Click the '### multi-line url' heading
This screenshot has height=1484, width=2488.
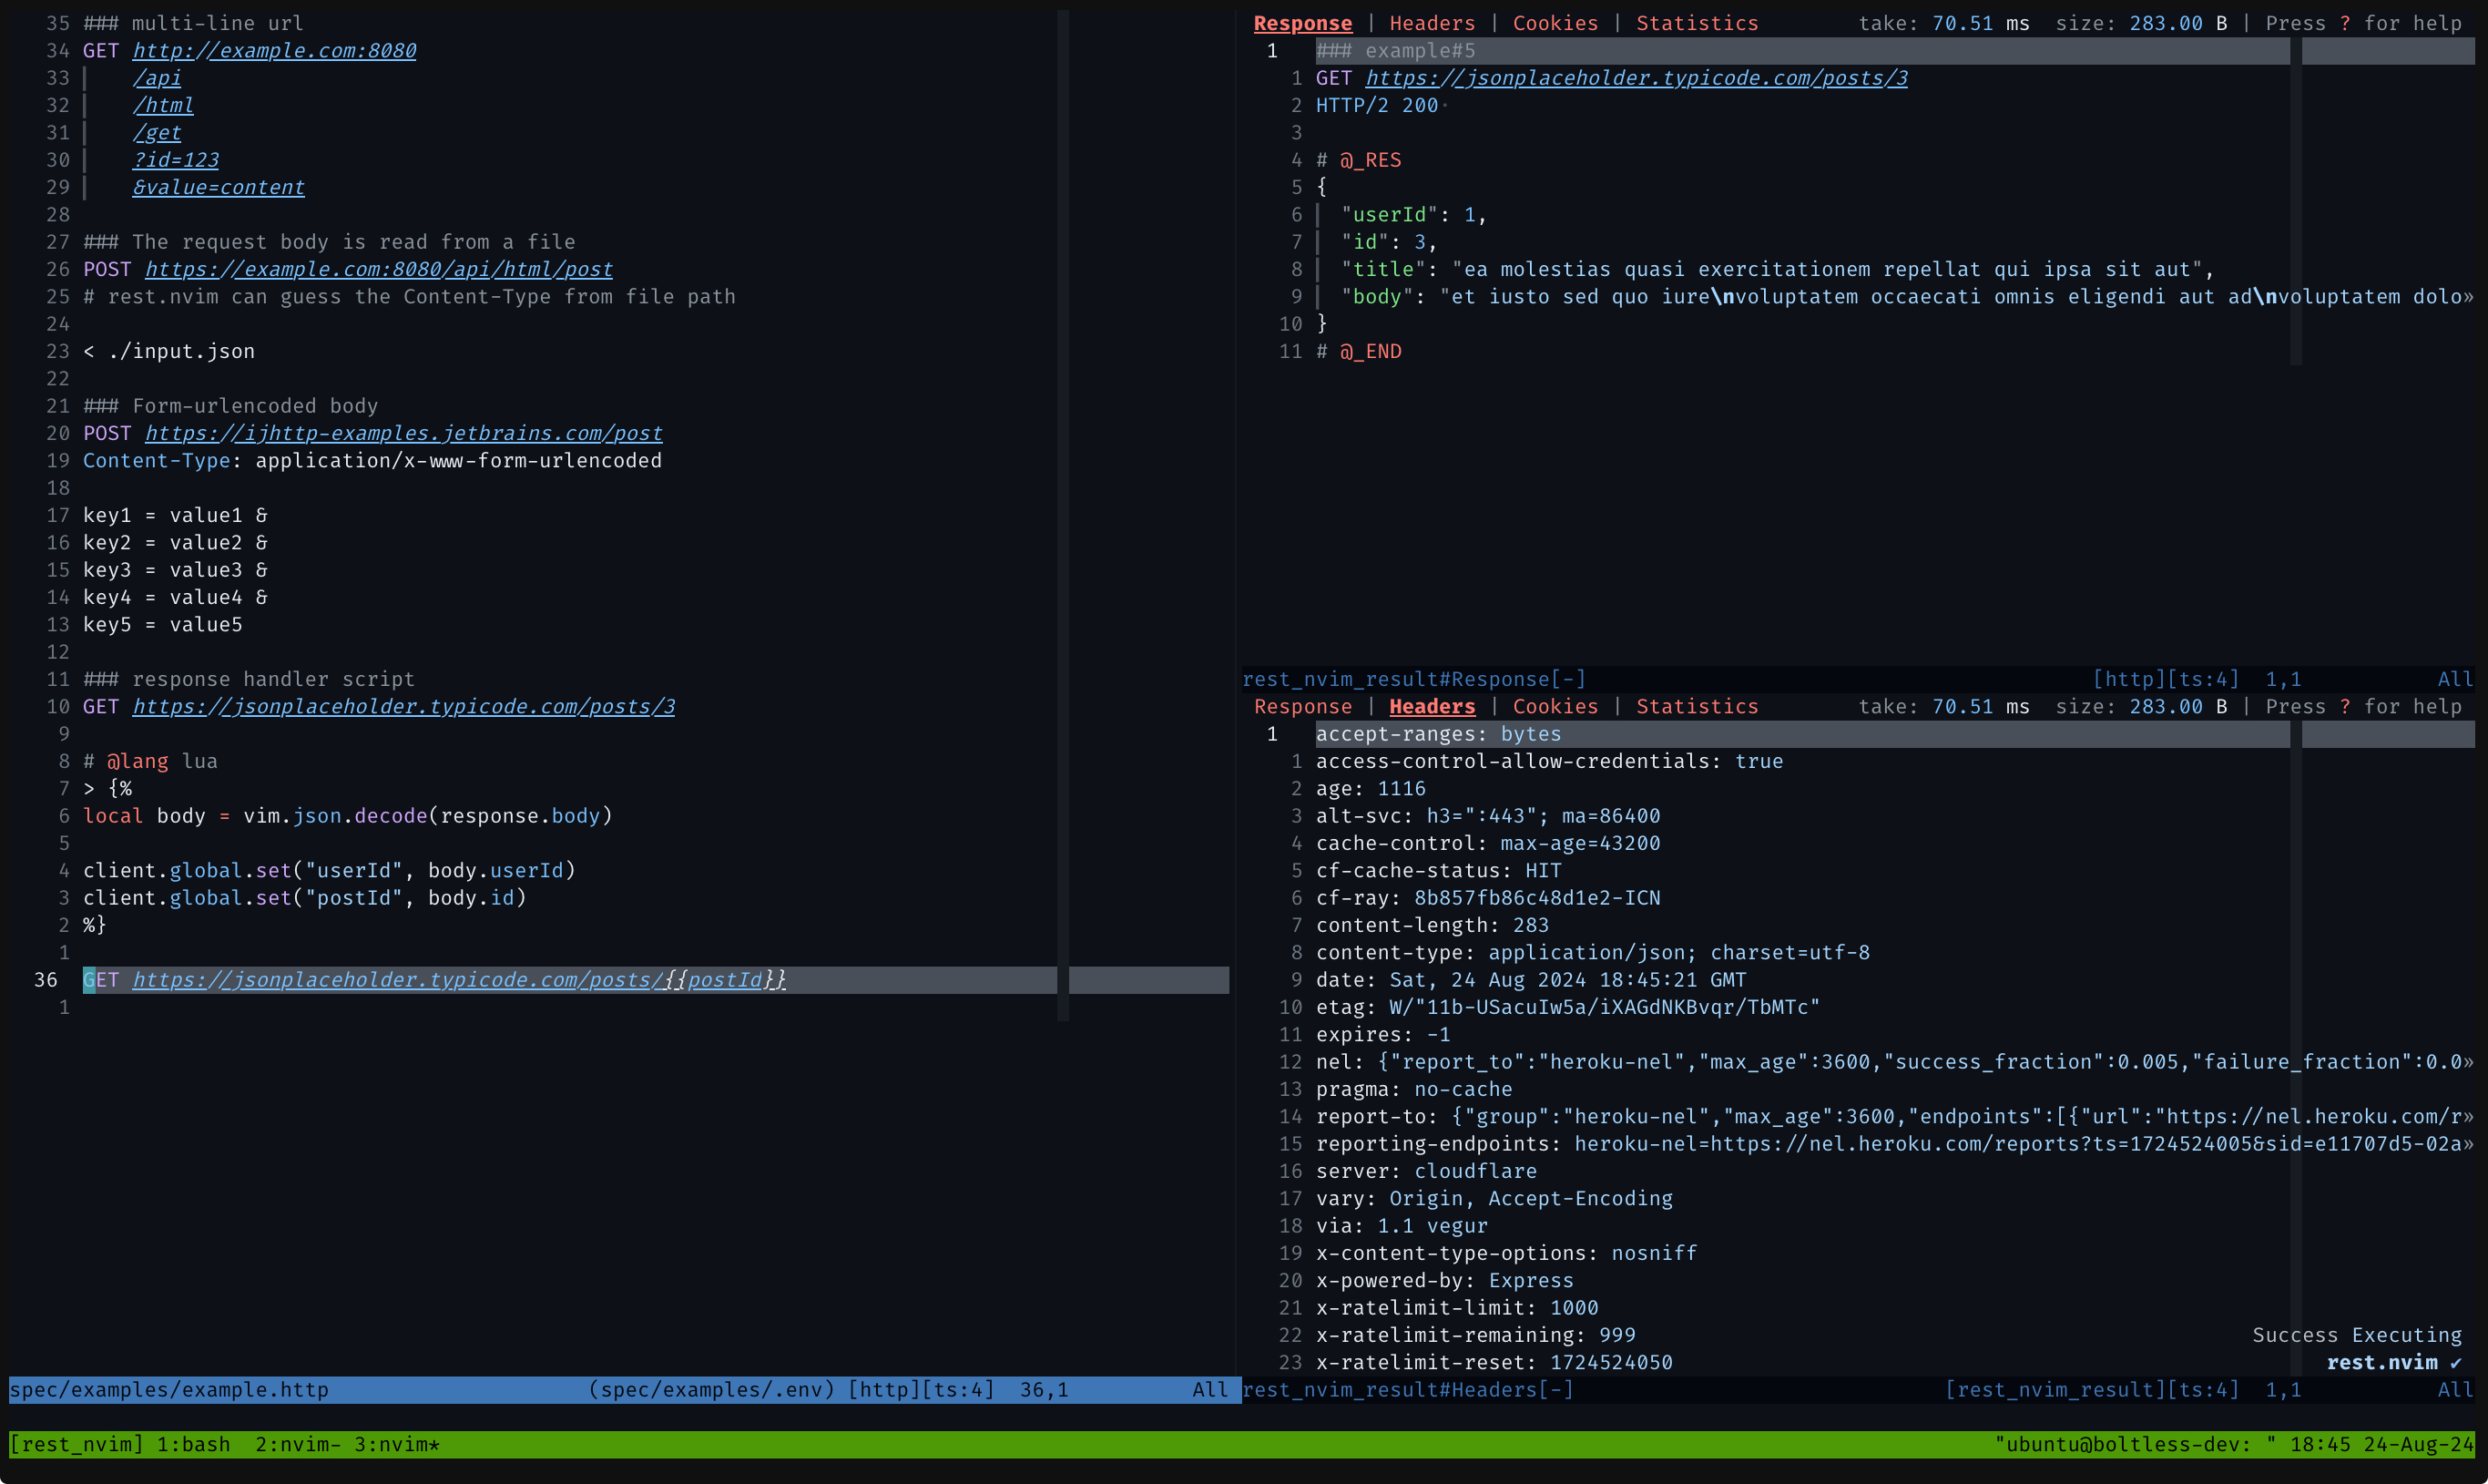193,23
